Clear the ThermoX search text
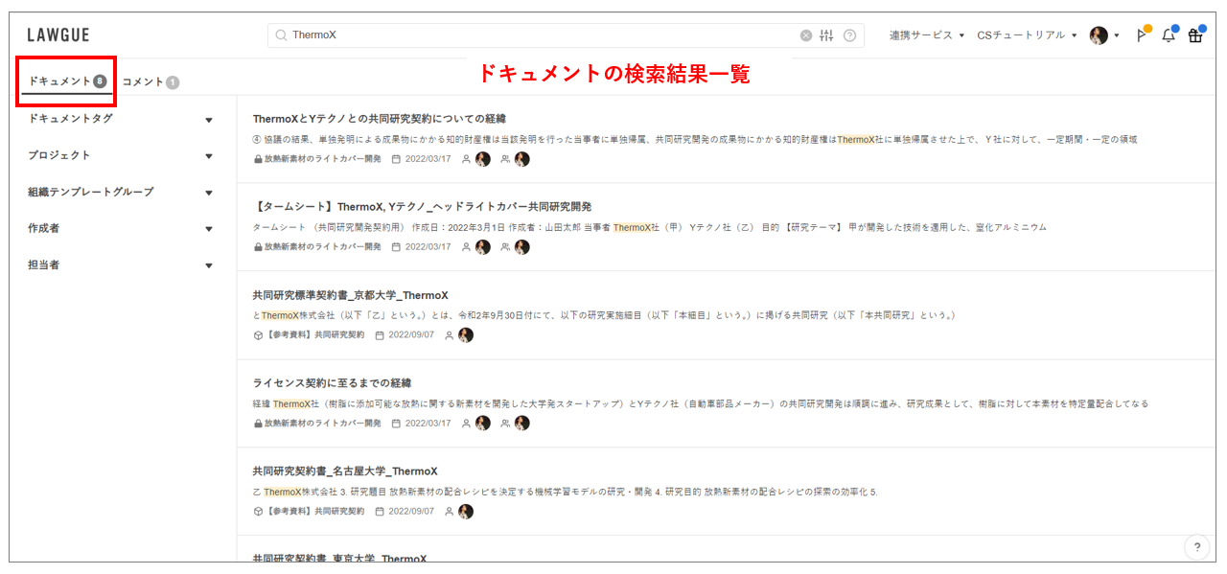The height and width of the screenshot is (574, 1227). 806,35
